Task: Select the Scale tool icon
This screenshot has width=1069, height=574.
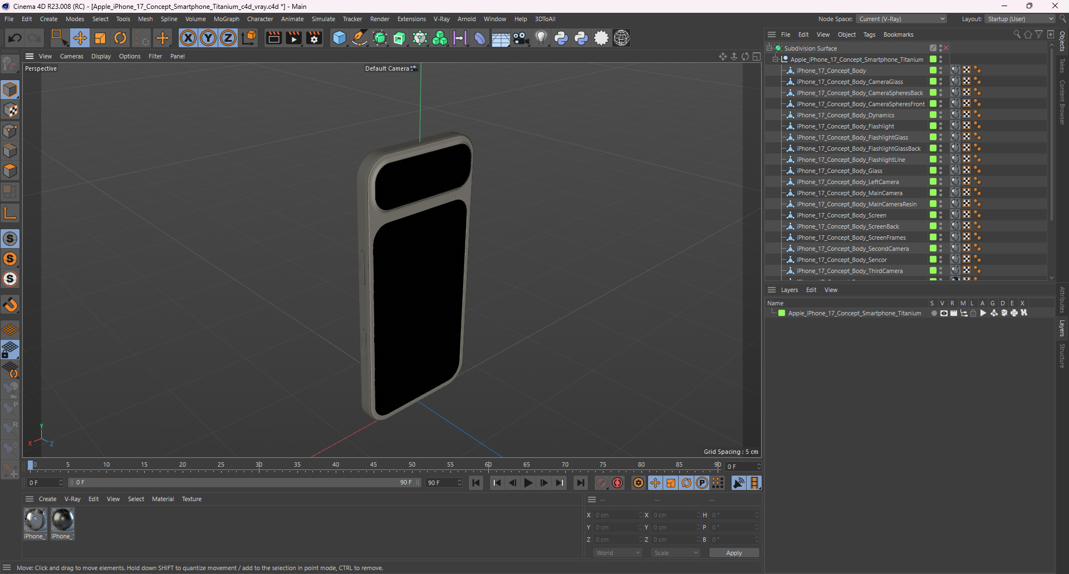Action: pyautogui.click(x=100, y=38)
